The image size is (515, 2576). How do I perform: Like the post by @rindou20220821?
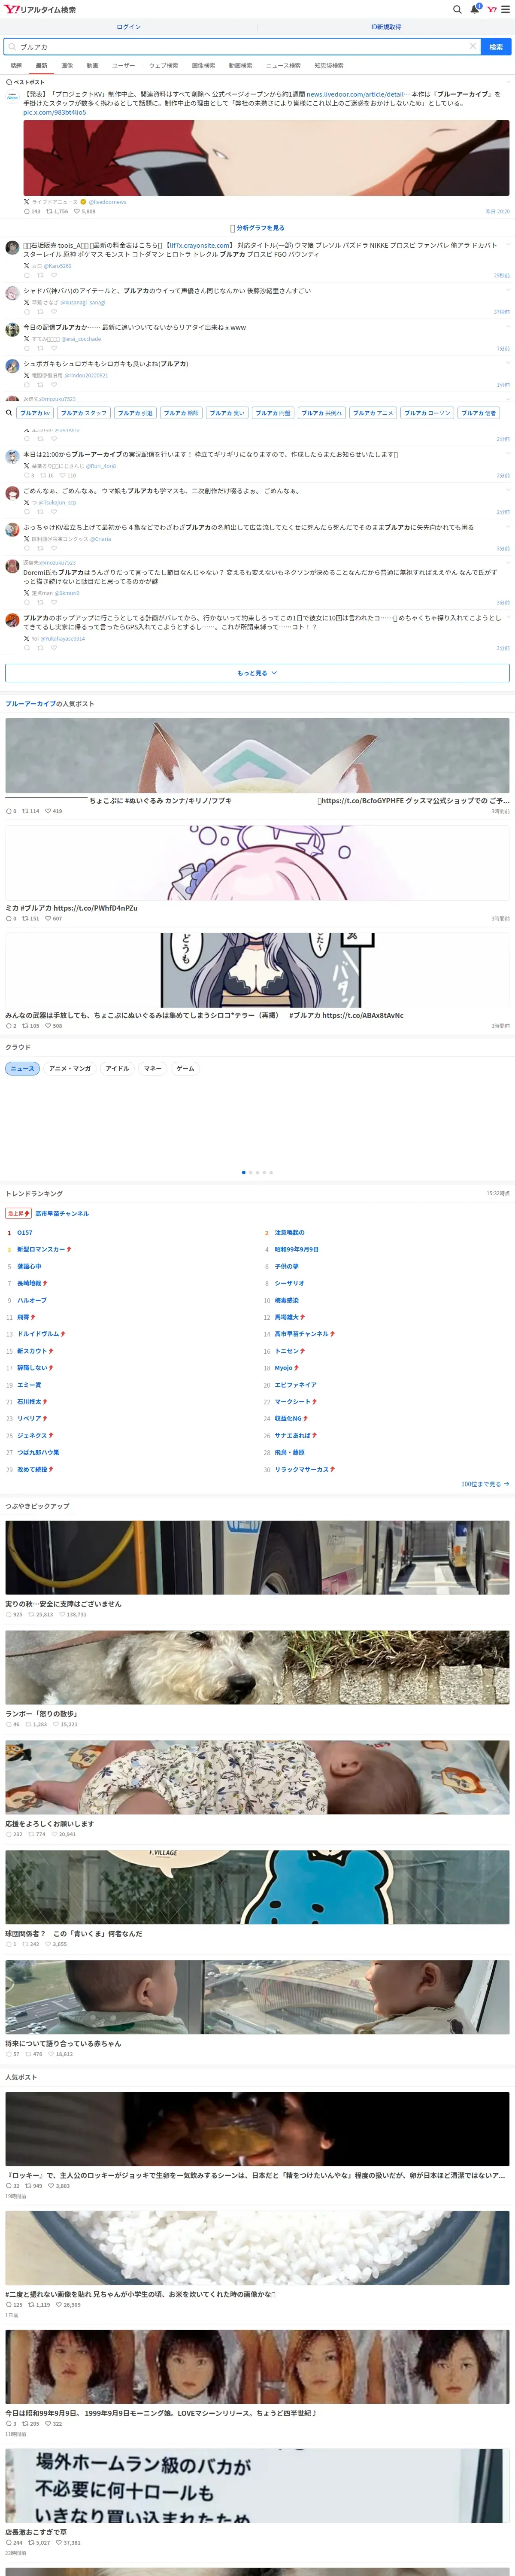click(54, 385)
